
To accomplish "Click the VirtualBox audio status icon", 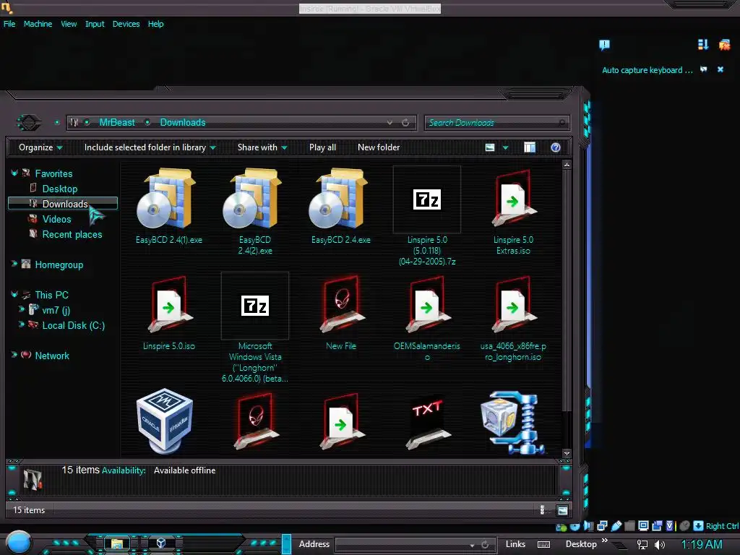I will (588, 526).
